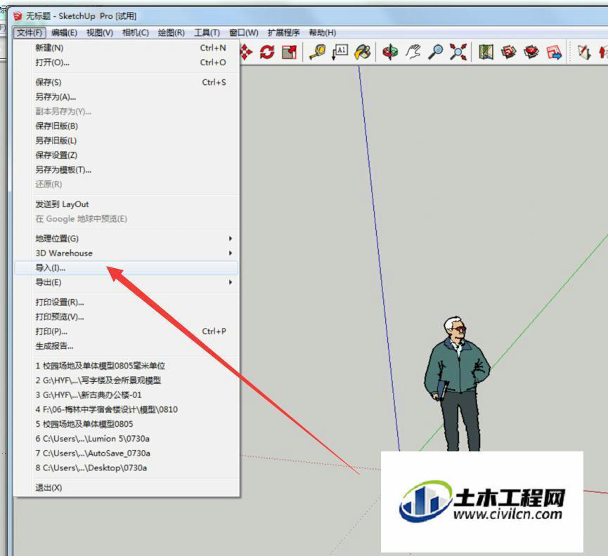Open recent file 7 AutoSave_0730a

pyautogui.click(x=126, y=453)
